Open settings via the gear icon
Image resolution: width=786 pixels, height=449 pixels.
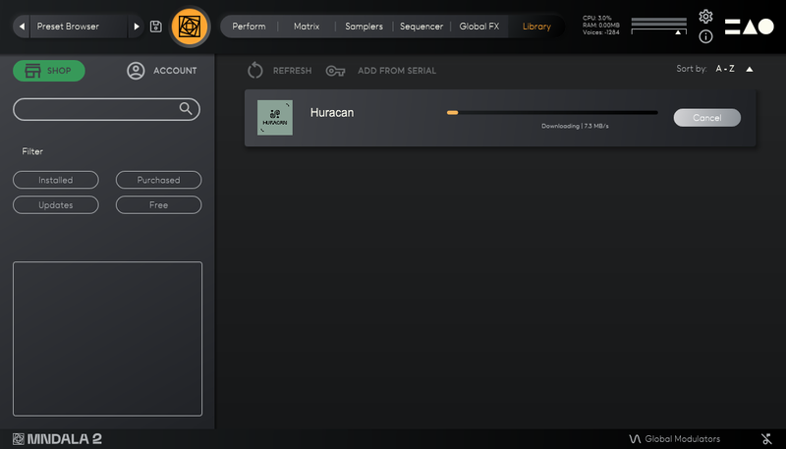click(x=705, y=17)
